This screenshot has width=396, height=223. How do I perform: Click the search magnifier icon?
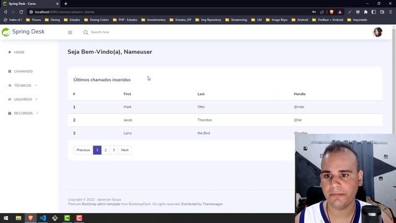click(85, 32)
